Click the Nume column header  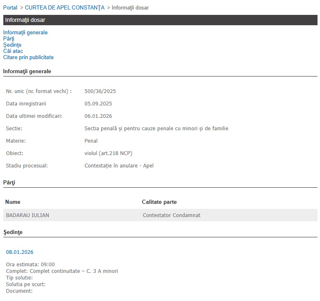(x=13, y=202)
